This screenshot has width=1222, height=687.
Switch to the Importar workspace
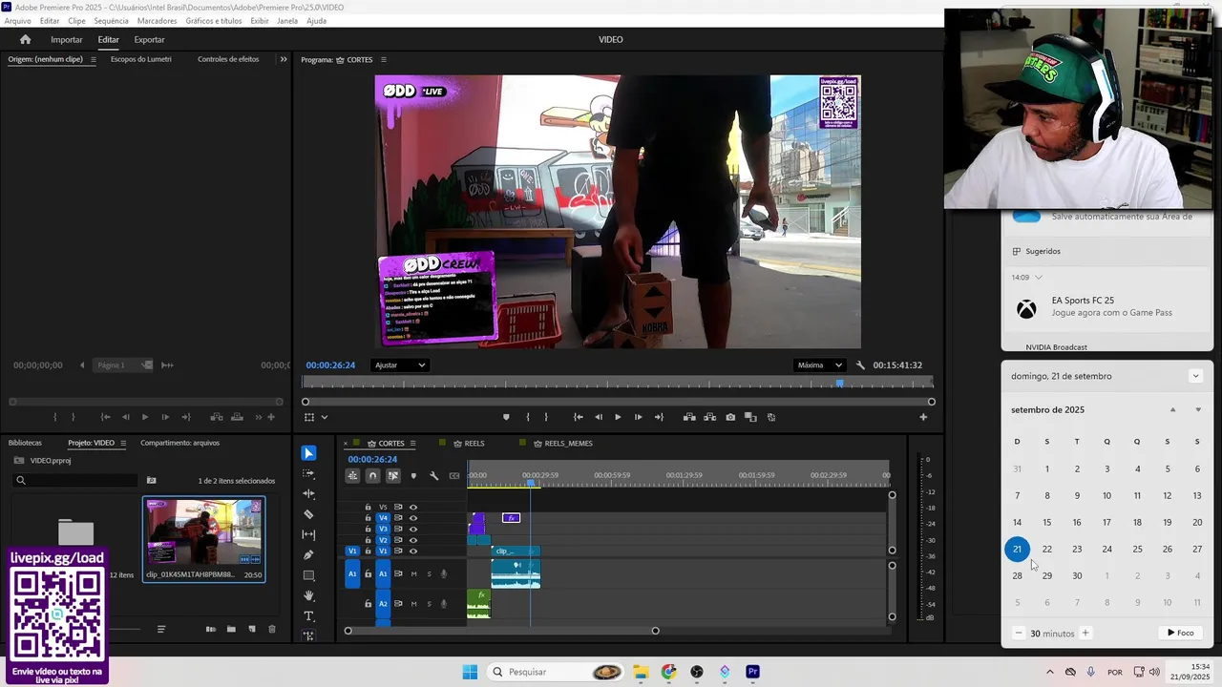(x=67, y=40)
